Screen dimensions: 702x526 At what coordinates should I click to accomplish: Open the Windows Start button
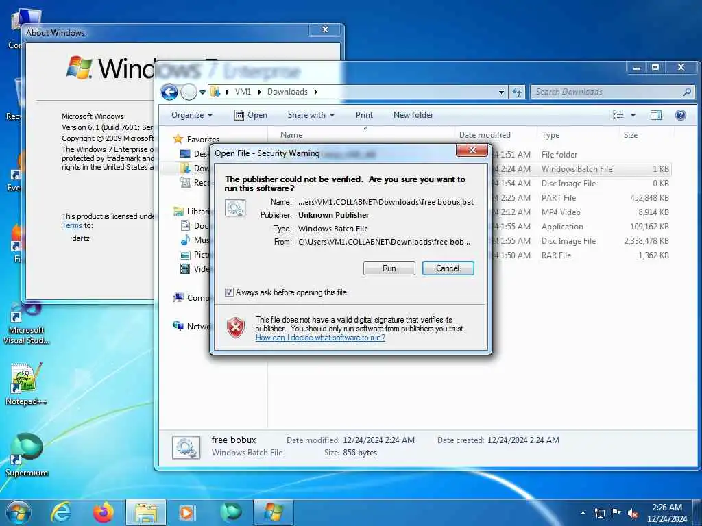[x=19, y=512]
